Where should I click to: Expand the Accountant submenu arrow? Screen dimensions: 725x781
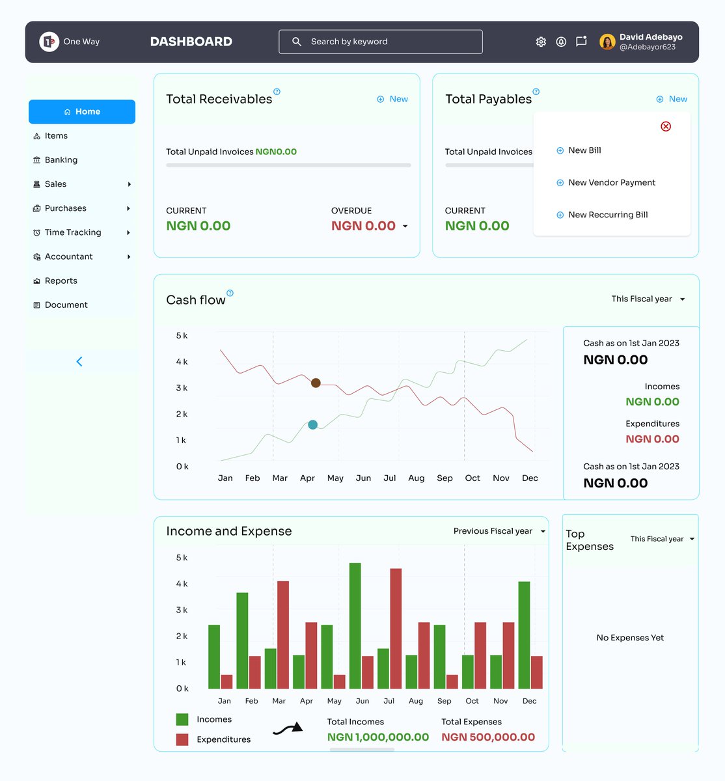coord(129,256)
